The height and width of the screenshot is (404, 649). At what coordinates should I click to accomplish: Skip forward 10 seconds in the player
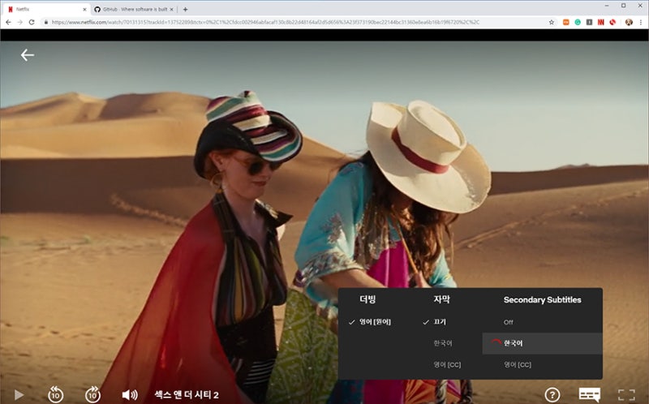coord(92,394)
